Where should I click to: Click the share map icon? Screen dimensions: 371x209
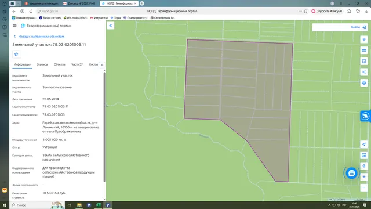point(364,72)
